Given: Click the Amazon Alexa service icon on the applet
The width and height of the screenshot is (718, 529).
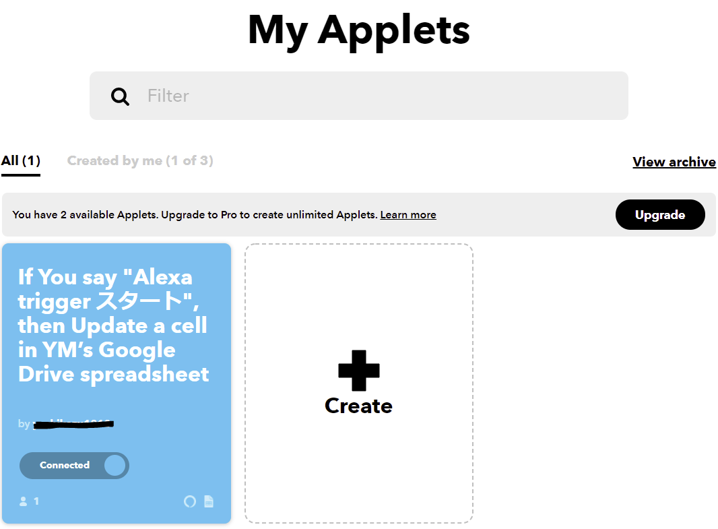Looking at the screenshot, I should [x=189, y=501].
